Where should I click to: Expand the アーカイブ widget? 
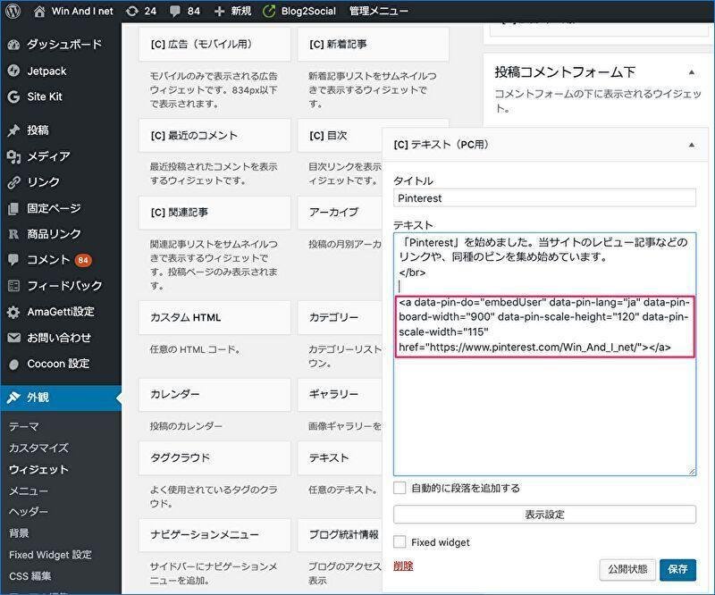(x=340, y=213)
